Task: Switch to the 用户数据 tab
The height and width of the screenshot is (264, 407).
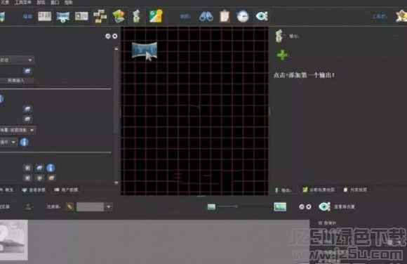Action: point(66,190)
